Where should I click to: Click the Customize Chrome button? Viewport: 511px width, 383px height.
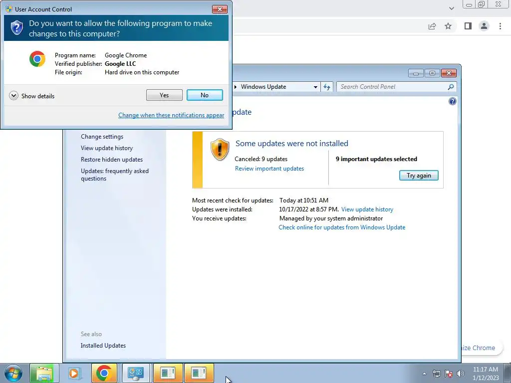(482, 348)
